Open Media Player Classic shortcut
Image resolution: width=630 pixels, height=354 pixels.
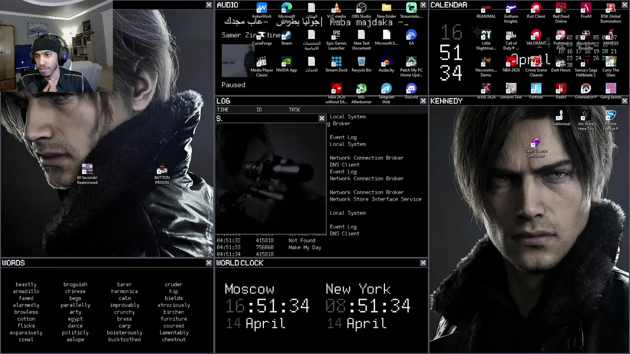(261, 67)
